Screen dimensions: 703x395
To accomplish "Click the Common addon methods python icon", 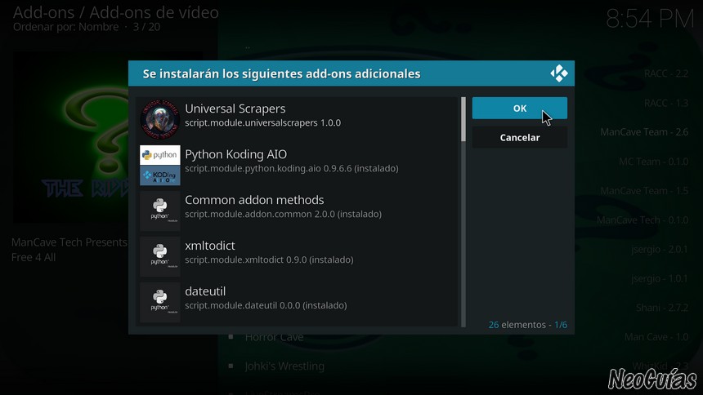I will [160, 211].
